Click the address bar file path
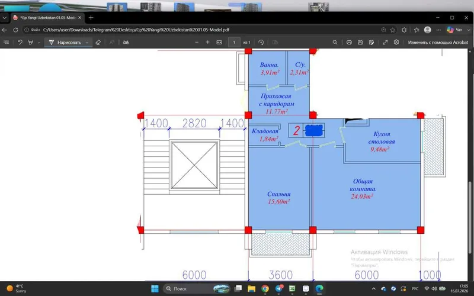This screenshot has width=474, height=296. pos(136,30)
